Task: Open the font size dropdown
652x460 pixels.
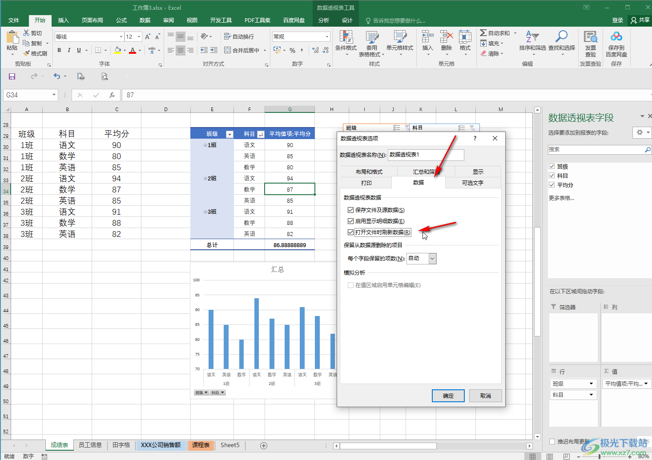Action: pyautogui.click(x=139, y=37)
